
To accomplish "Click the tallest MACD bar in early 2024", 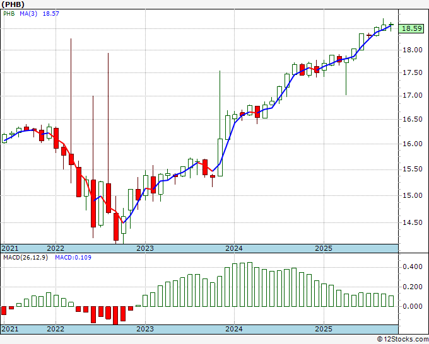I will click(250, 284).
